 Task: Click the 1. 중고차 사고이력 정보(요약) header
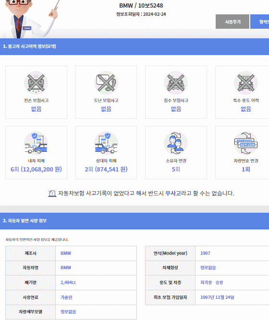[x=29, y=46]
